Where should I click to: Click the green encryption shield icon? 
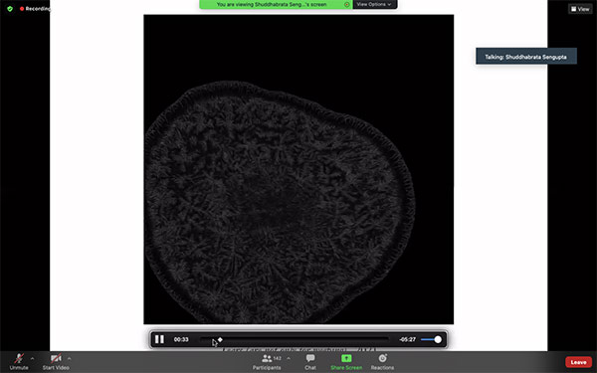[x=10, y=8]
